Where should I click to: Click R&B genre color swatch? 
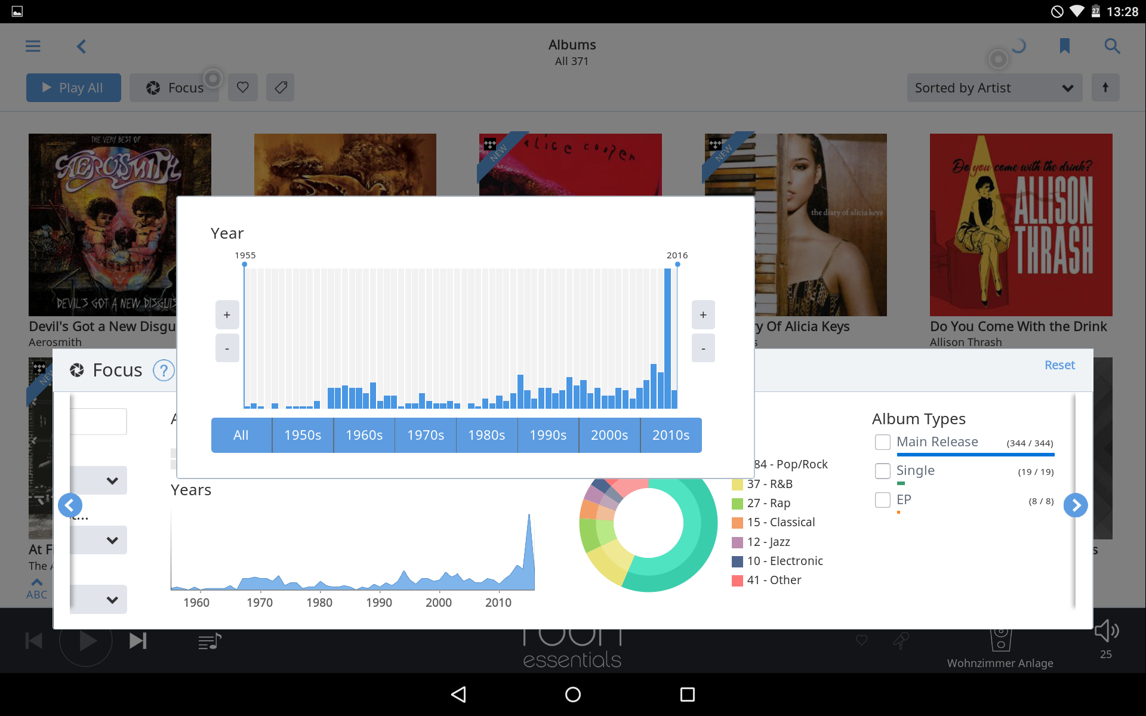pos(738,484)
